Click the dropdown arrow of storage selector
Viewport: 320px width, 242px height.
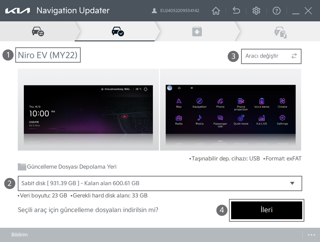pos(292,183)
